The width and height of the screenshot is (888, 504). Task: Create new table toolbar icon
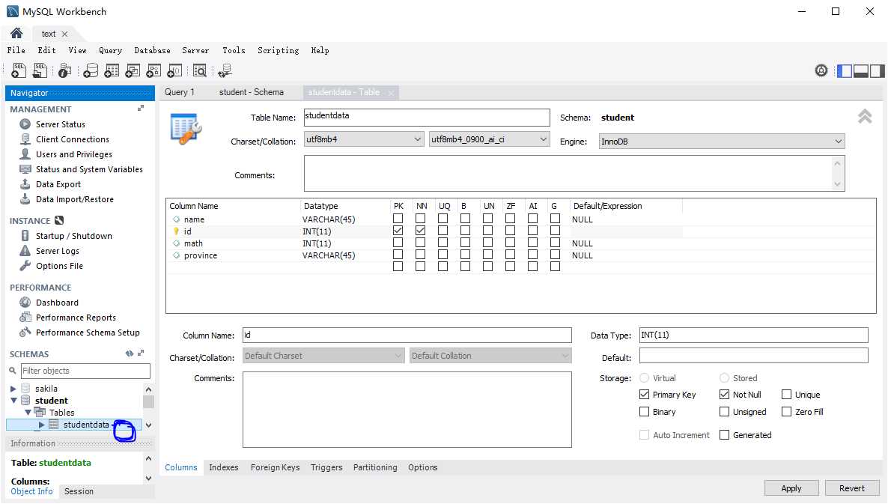[x=112, y=70]
